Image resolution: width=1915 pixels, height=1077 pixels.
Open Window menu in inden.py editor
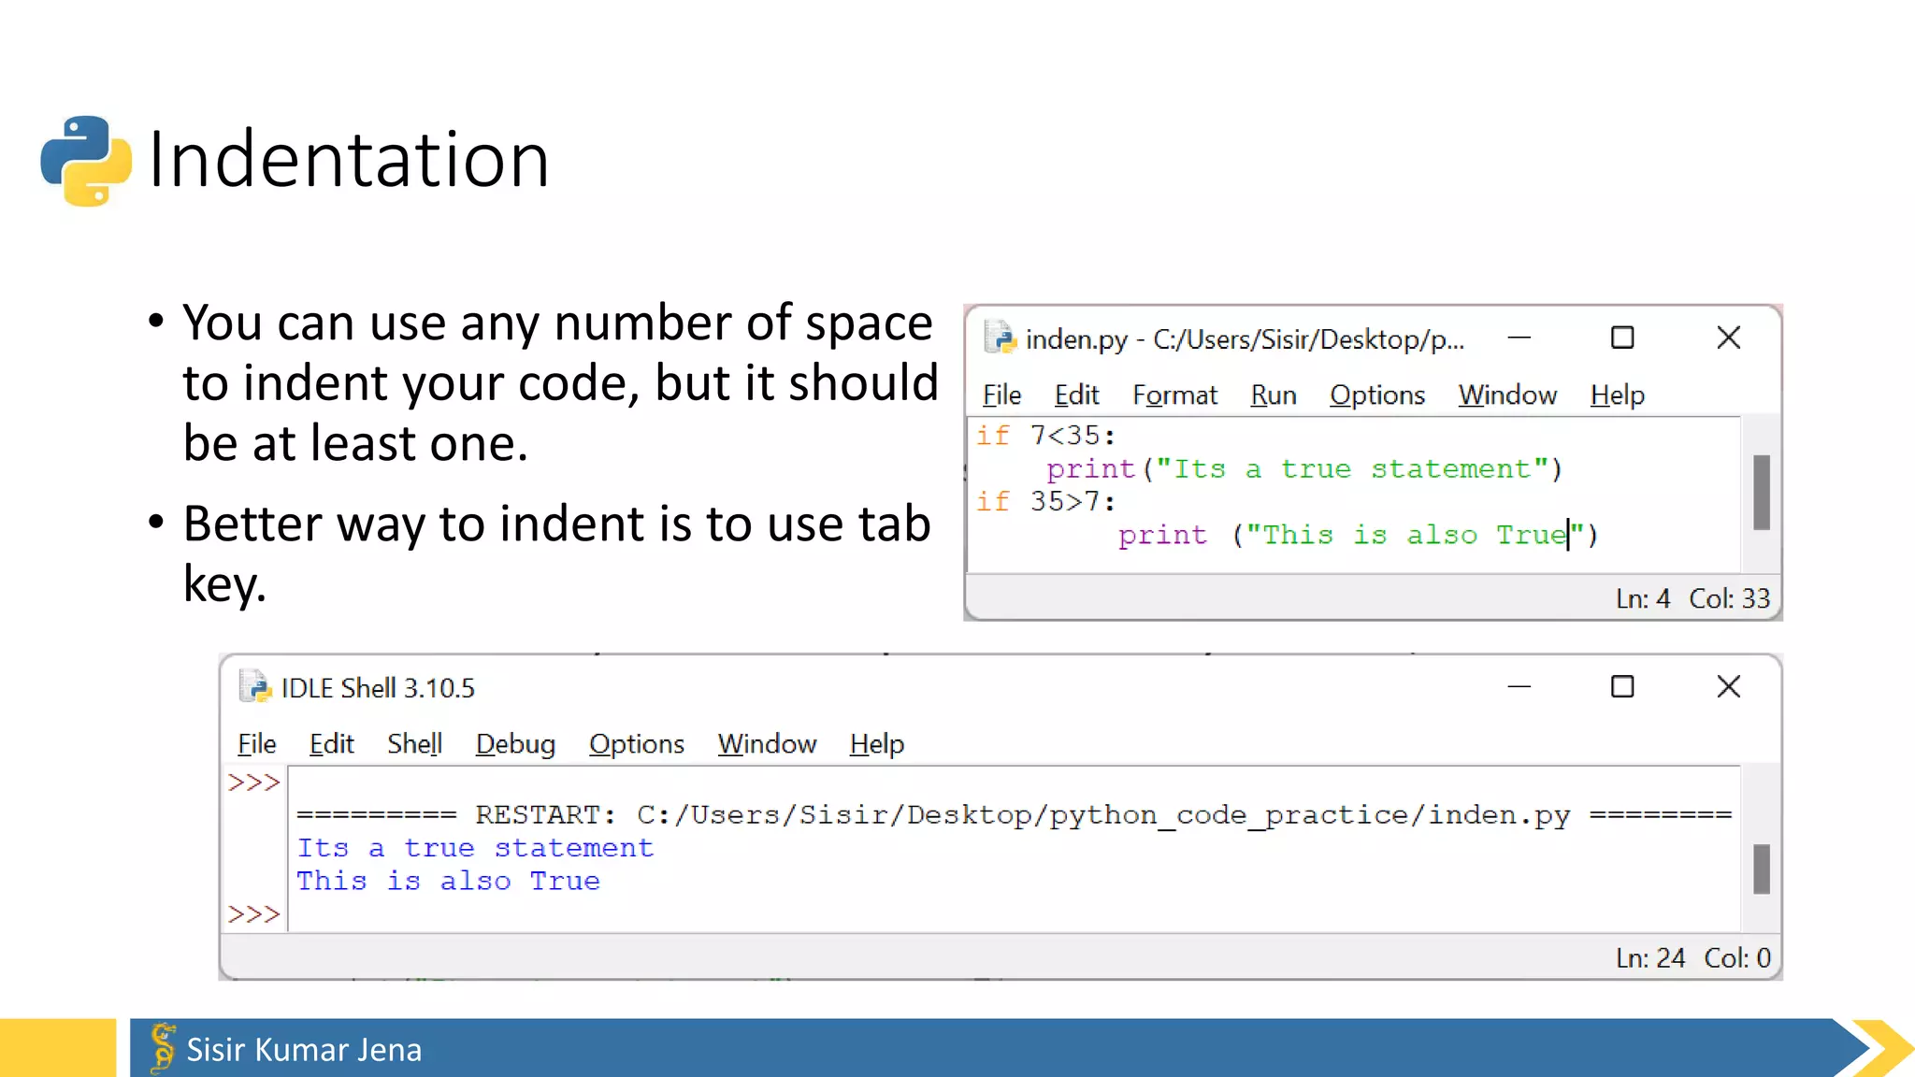(1507, 395)
